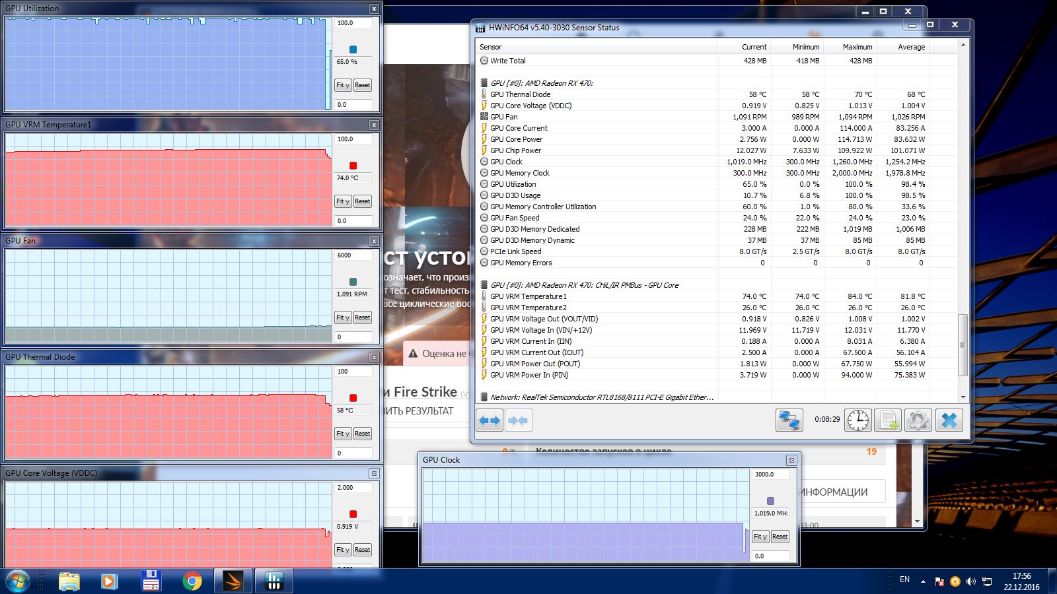Edit the 2.000 maximum field of GPU Core Voltage graph
Screen dimensions: 1057x594
353,488
